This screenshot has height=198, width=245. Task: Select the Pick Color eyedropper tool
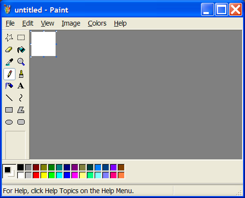[x=9, y=62]
